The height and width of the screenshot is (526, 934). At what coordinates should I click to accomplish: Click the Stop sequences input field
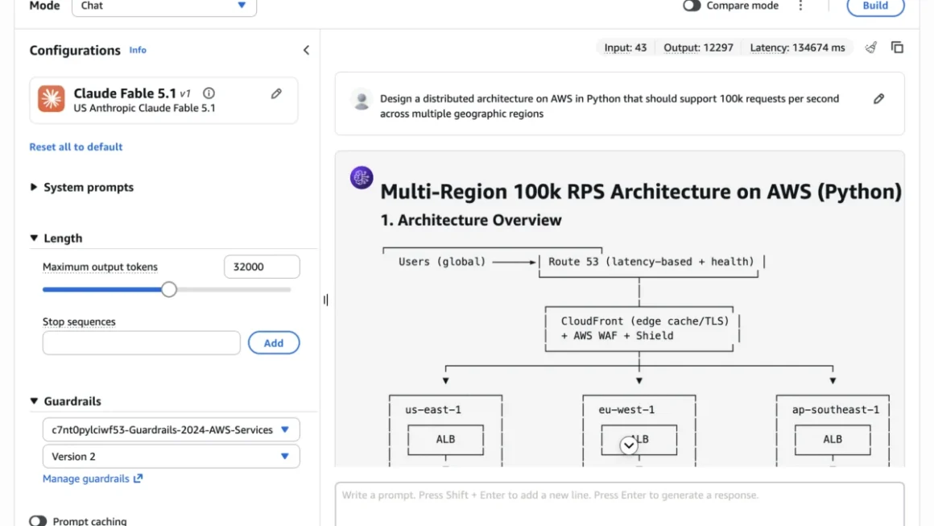point(141,343)
